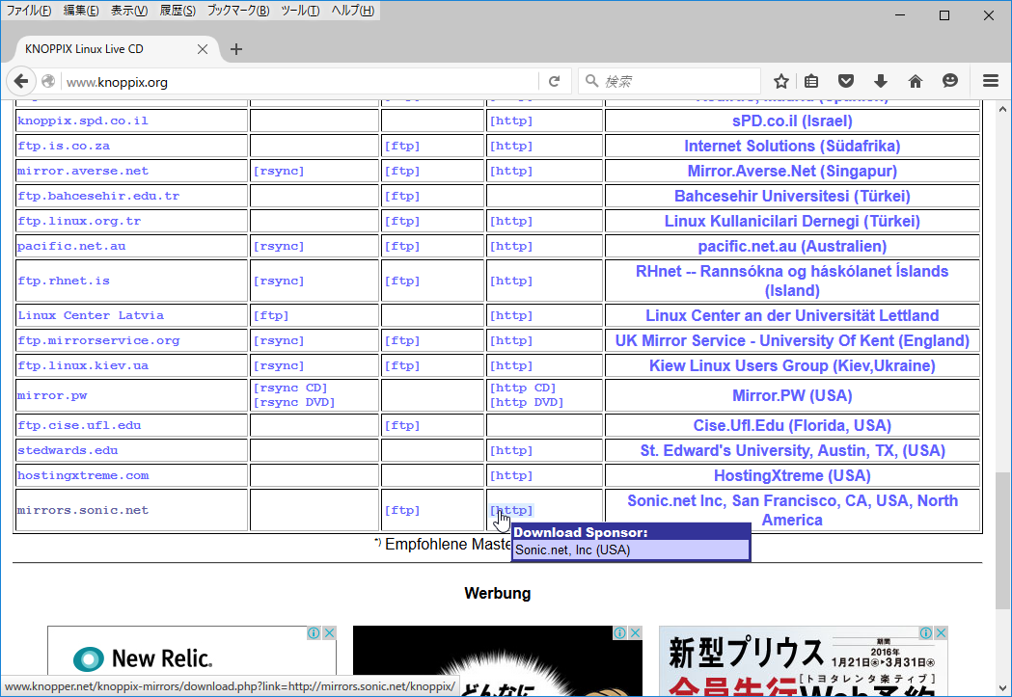Click the Prius advertisement banner

tap(803, 661)
